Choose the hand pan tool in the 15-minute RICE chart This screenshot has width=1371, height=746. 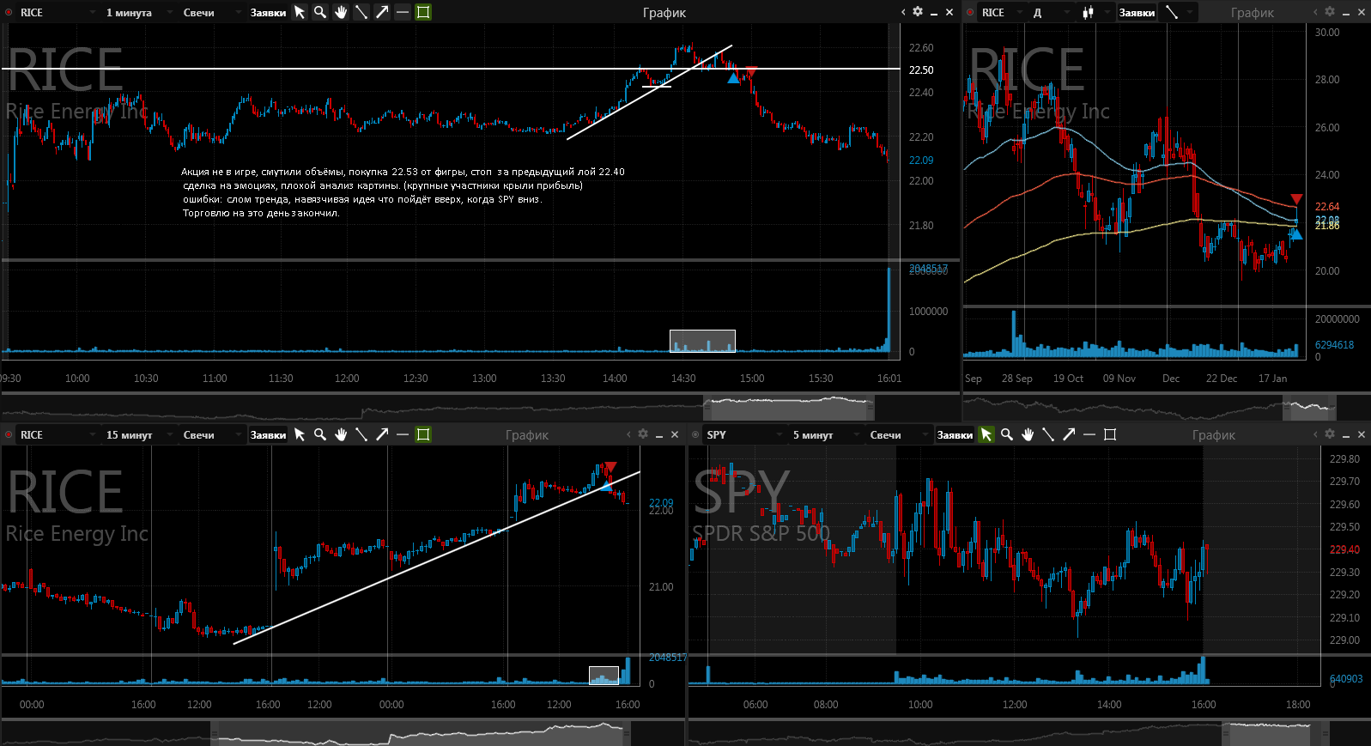341,434
